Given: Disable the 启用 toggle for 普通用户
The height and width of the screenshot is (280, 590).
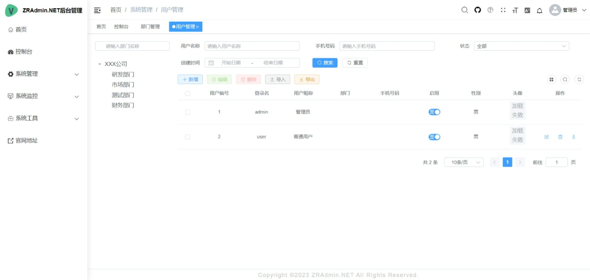Looking at the screenshot, I should [x=434, y=137].
